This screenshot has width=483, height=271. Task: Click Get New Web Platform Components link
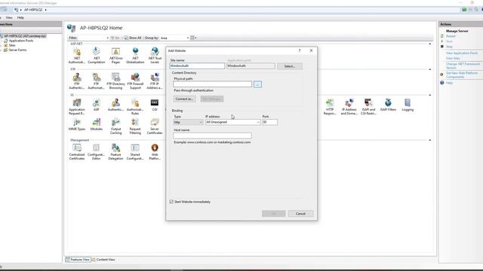pyautogui.click(x=462, y=75)
